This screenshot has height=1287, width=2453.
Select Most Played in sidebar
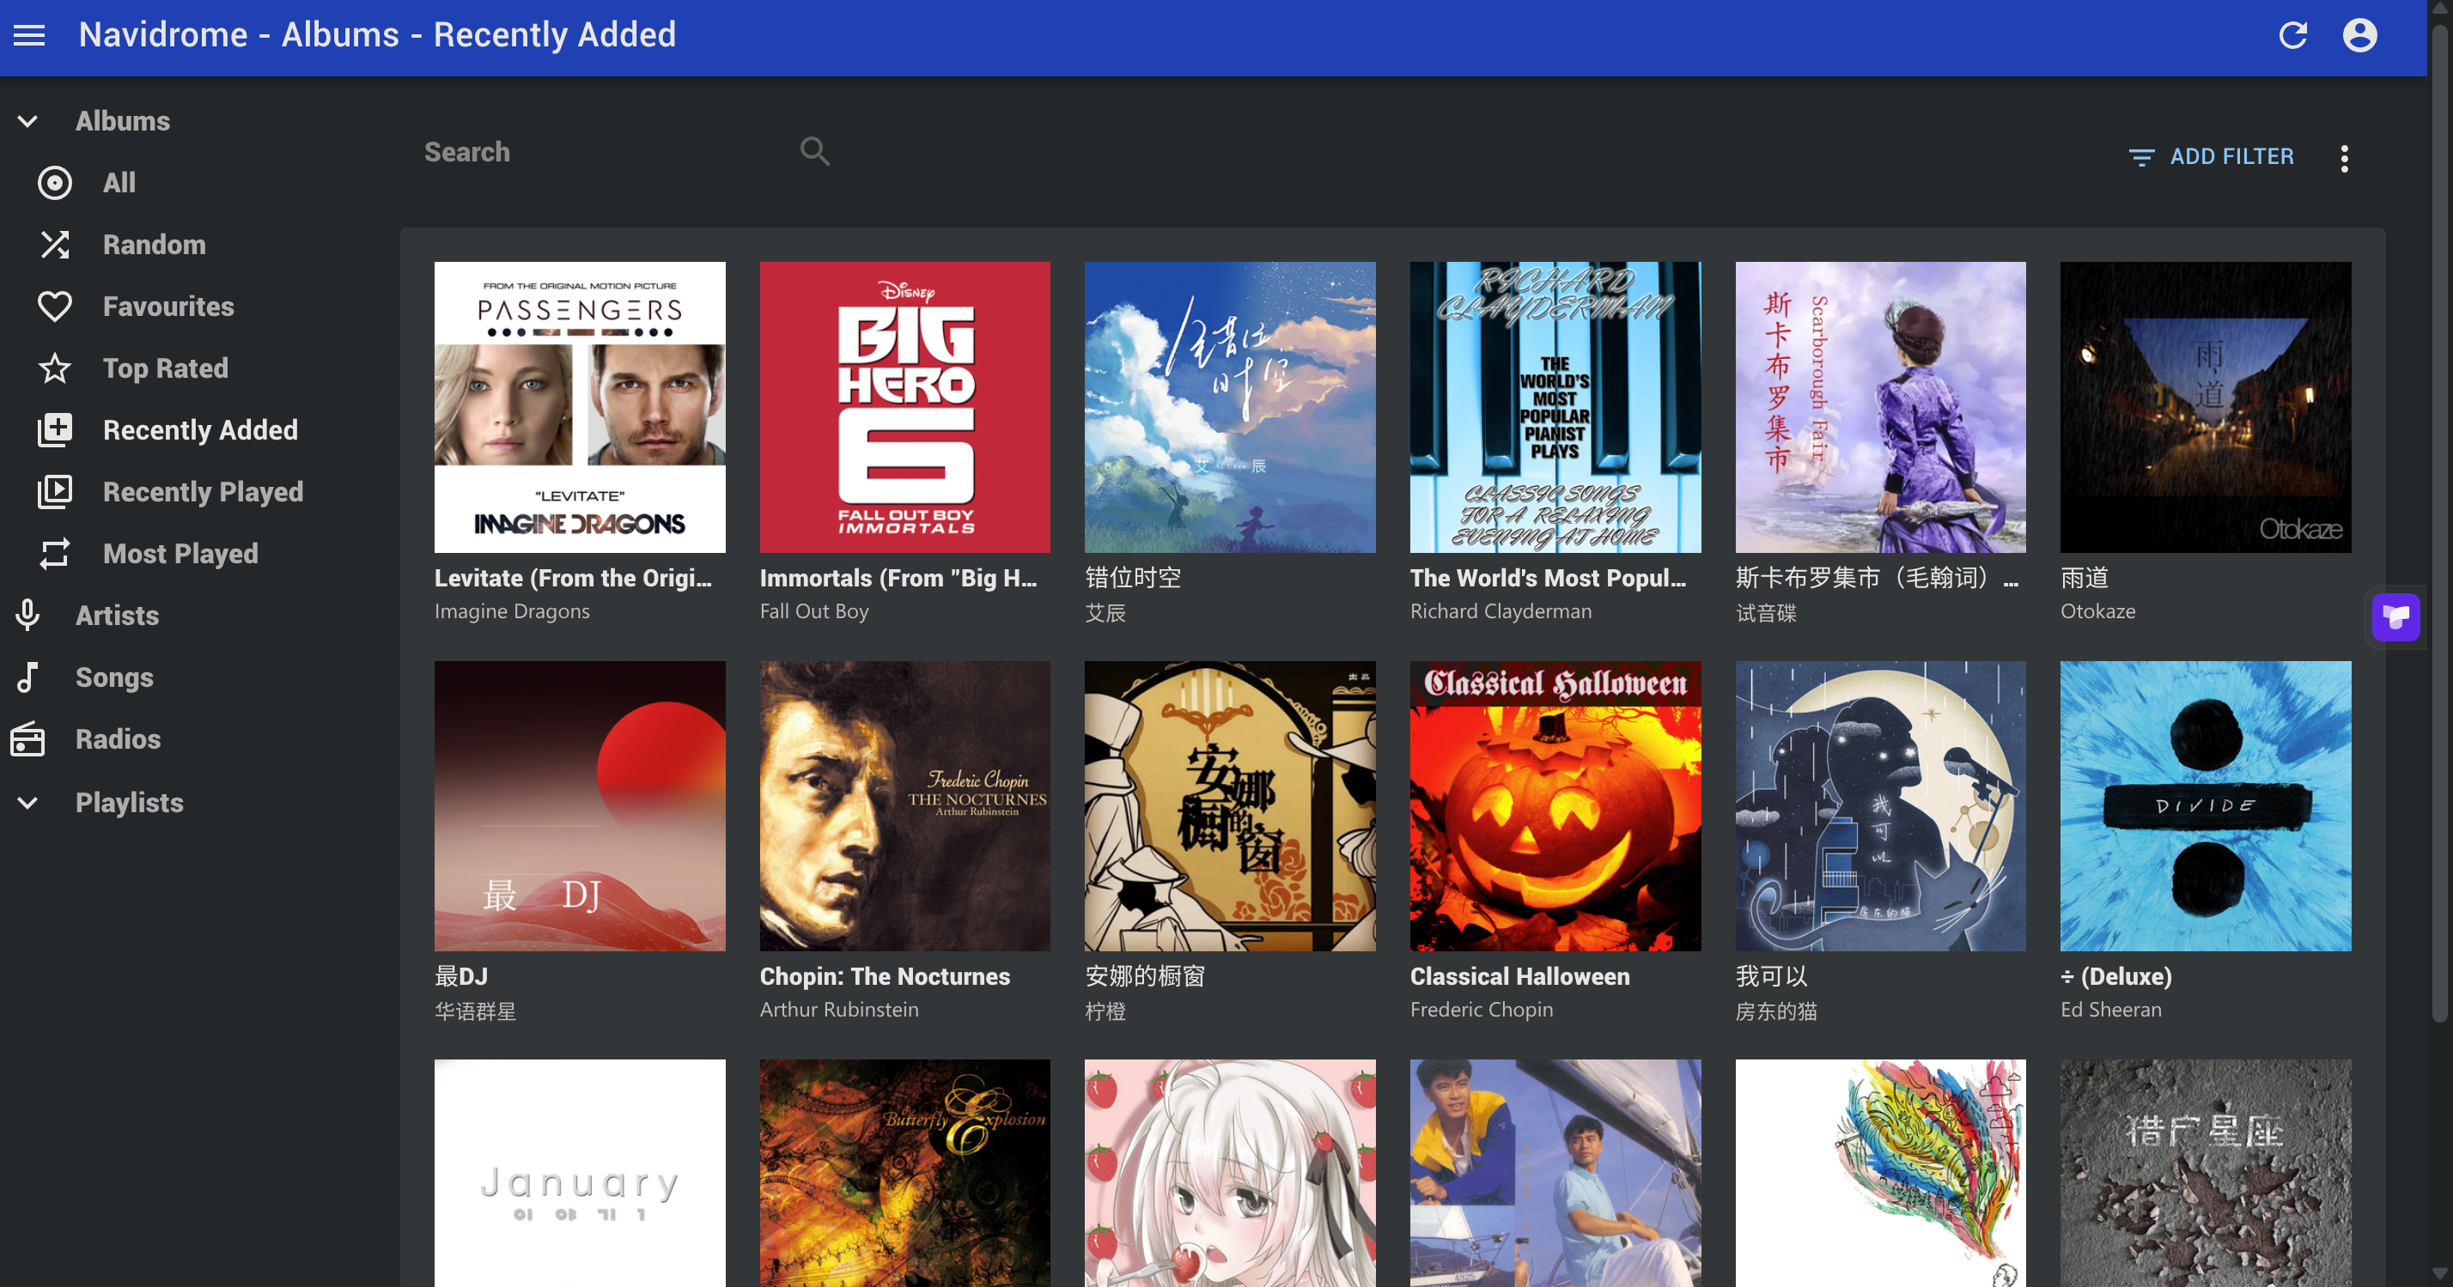[180, 554]
